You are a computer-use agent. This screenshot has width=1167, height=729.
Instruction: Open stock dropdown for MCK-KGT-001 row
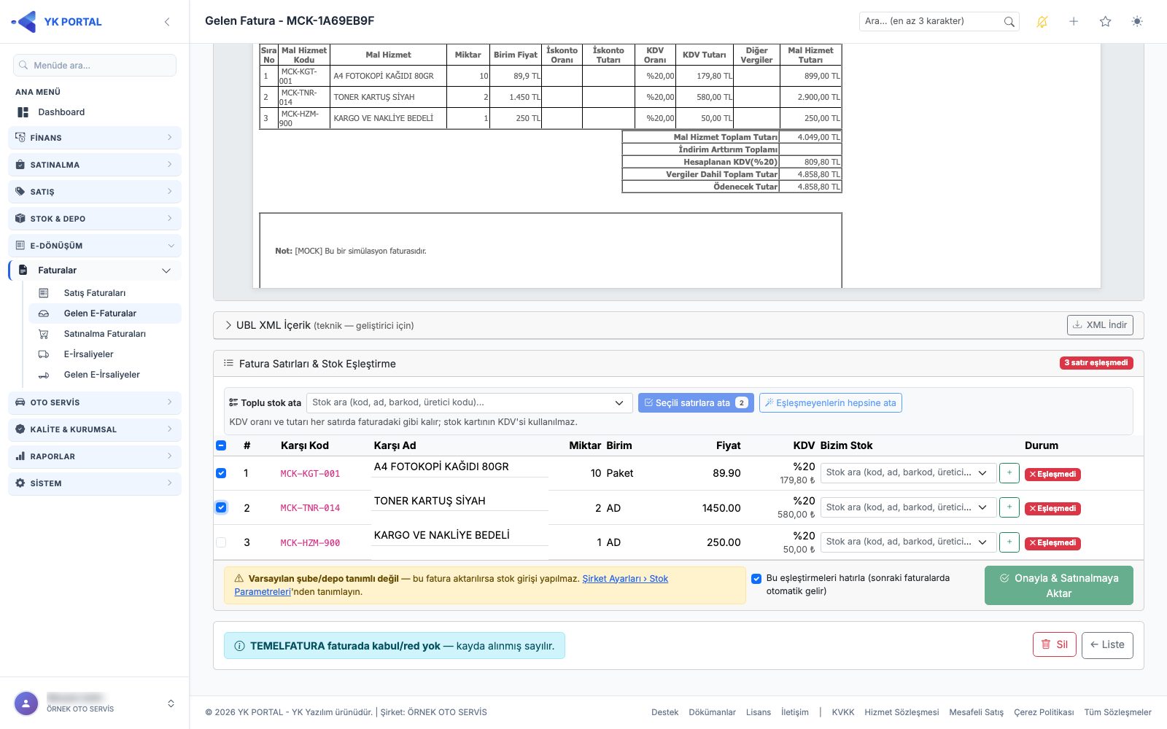coord(908,473)
